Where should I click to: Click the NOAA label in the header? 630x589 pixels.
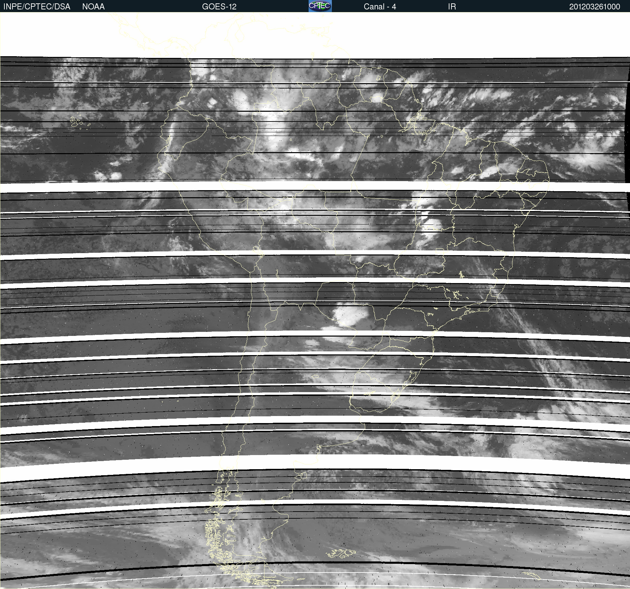point(93,6)
